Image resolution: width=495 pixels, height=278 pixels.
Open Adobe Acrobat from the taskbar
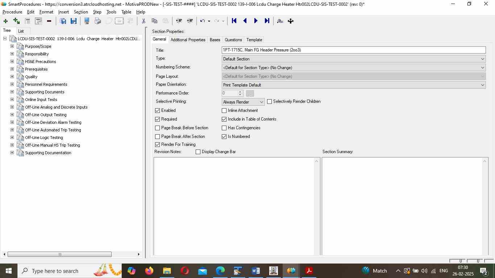pyautogui.click(x=309, y=271)
